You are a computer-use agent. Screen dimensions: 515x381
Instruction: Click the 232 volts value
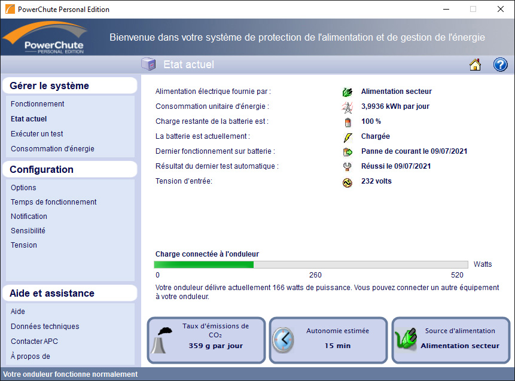376,181
